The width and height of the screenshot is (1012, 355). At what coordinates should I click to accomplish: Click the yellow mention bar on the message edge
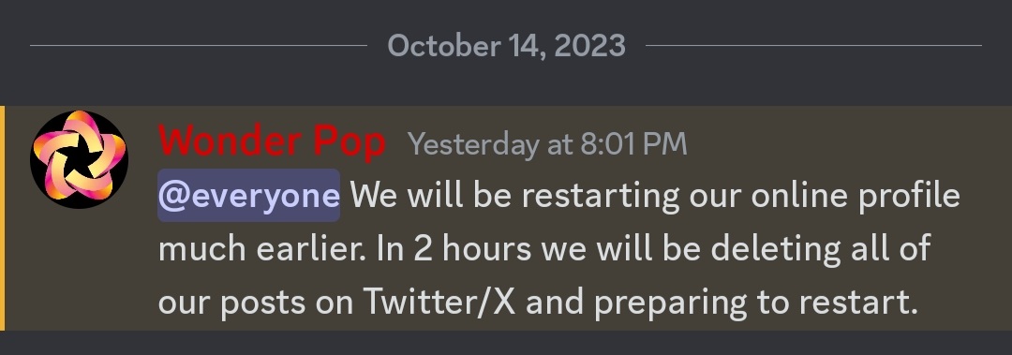tap(2, 218)
